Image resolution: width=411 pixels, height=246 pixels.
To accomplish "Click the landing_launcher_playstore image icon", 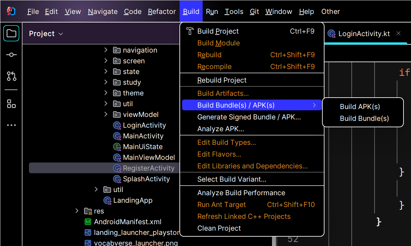I will pyautogui.click(x=88, y=233).
